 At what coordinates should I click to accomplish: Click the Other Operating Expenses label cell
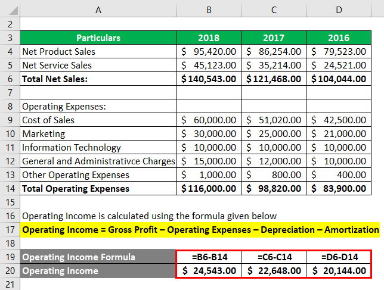pyautogui.click(x=98, y=174)
